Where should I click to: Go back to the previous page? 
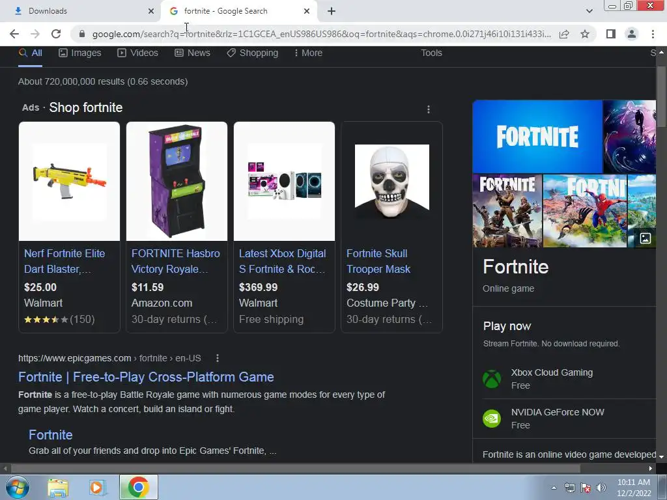14,34
